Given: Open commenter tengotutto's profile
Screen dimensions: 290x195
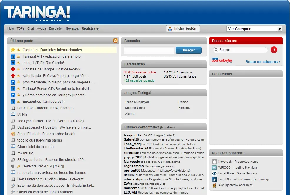Looking at the screenshot, I should (x=132, y=135).
